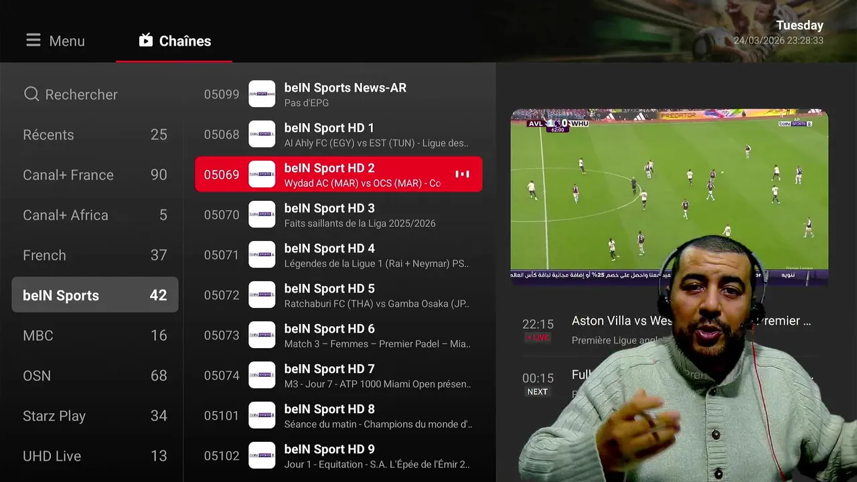Select the Récents category
Viewport: 857px width, 482px height.
(x=95, y=135)
